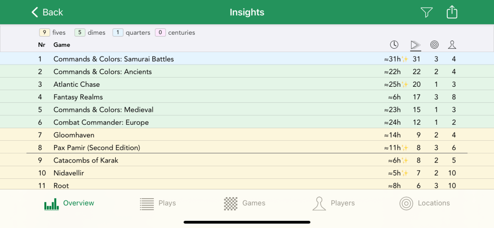Select the yellow fives badge

(45, 33)
